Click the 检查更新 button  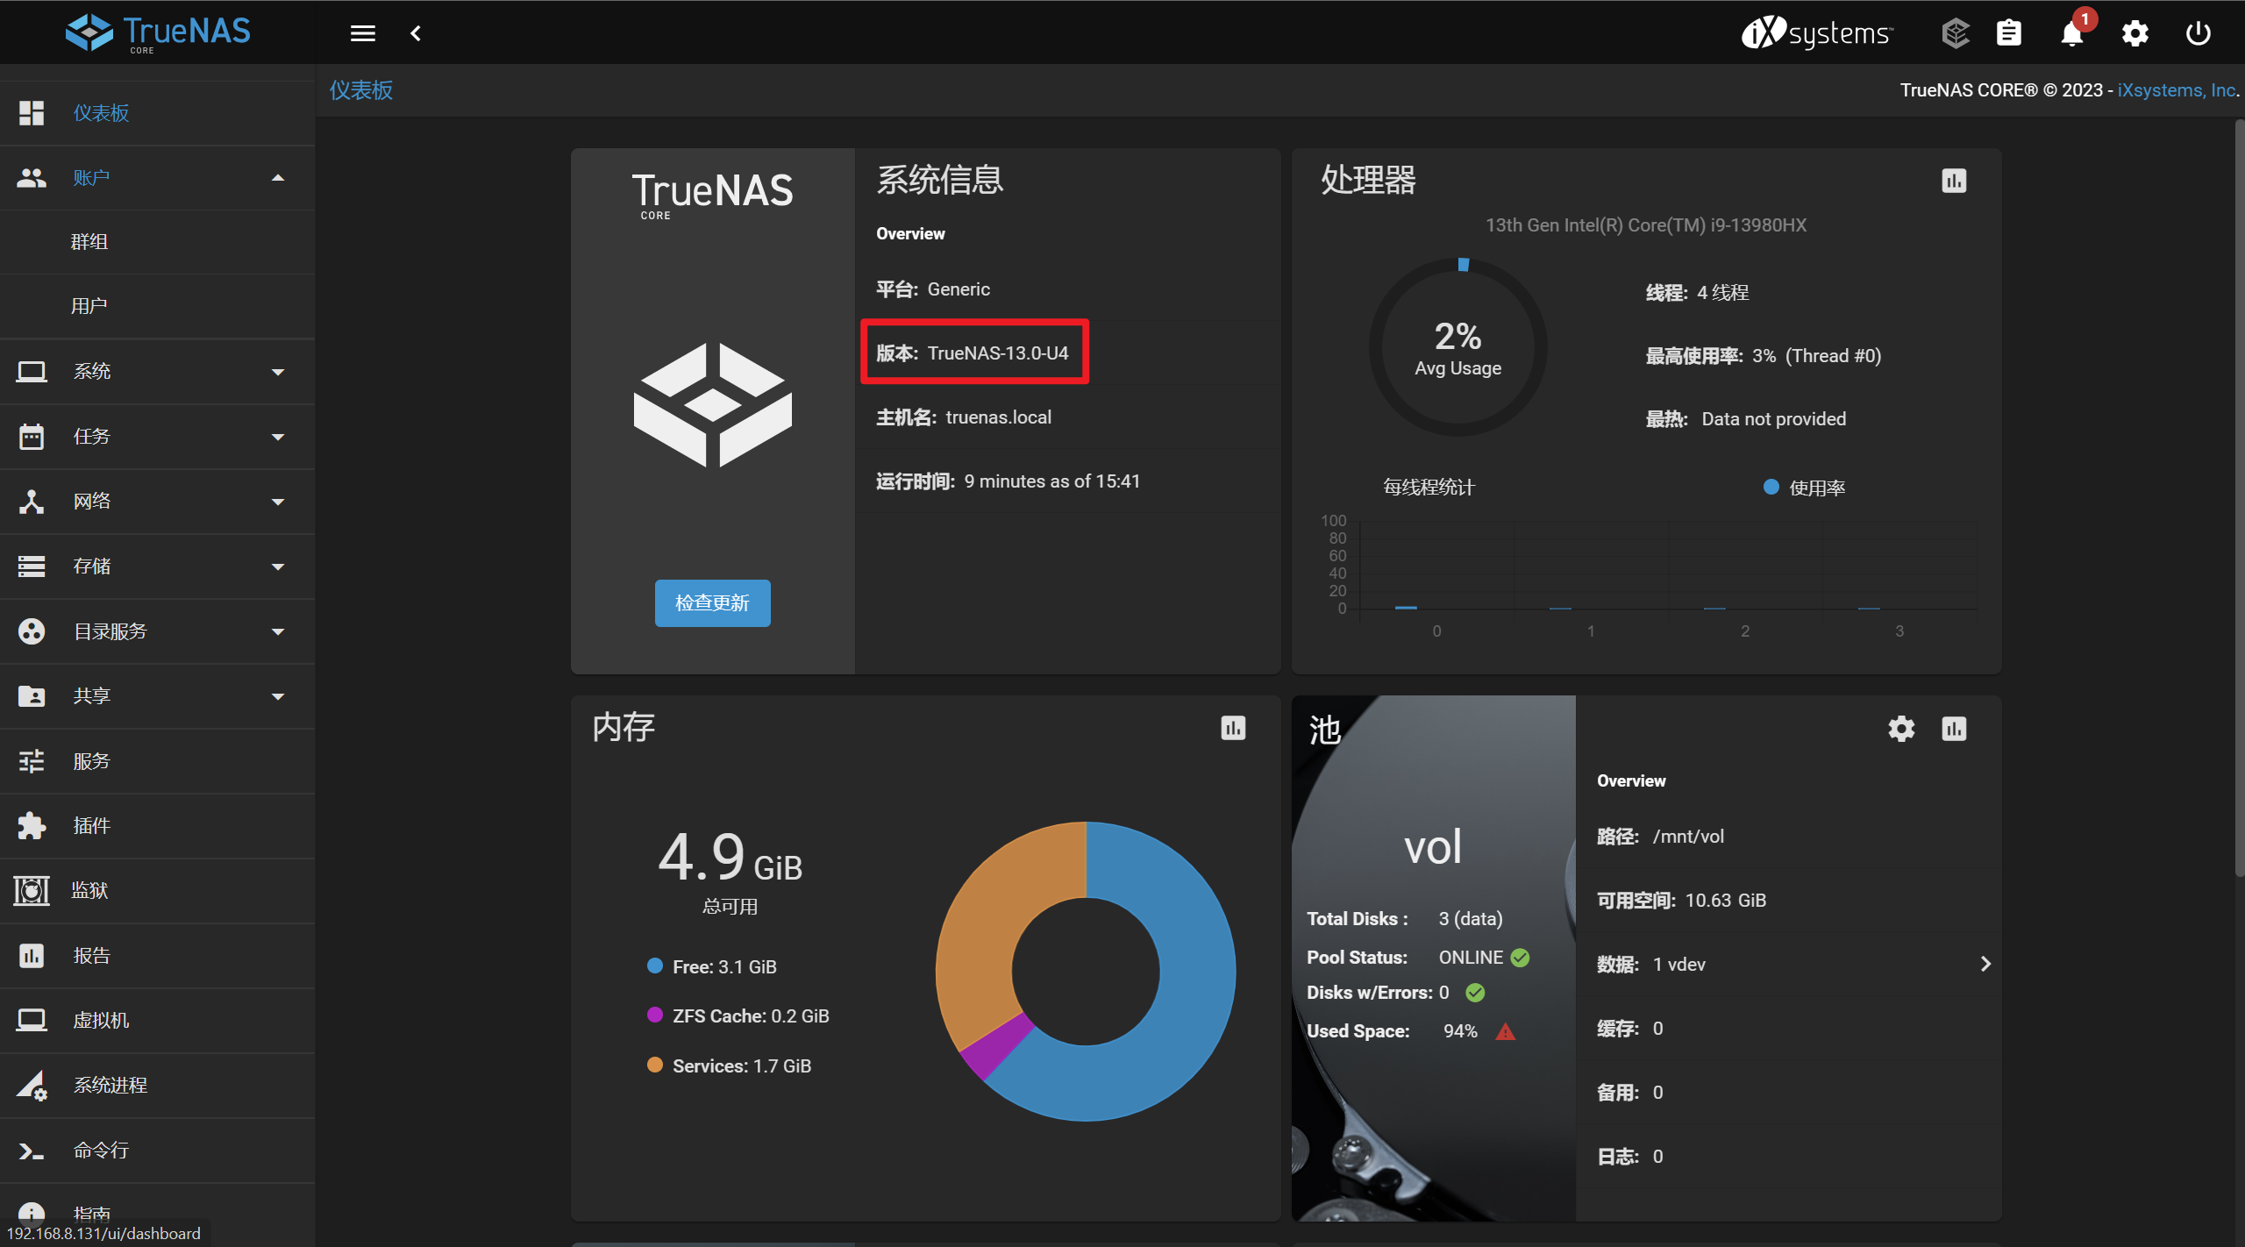(712, 603)
